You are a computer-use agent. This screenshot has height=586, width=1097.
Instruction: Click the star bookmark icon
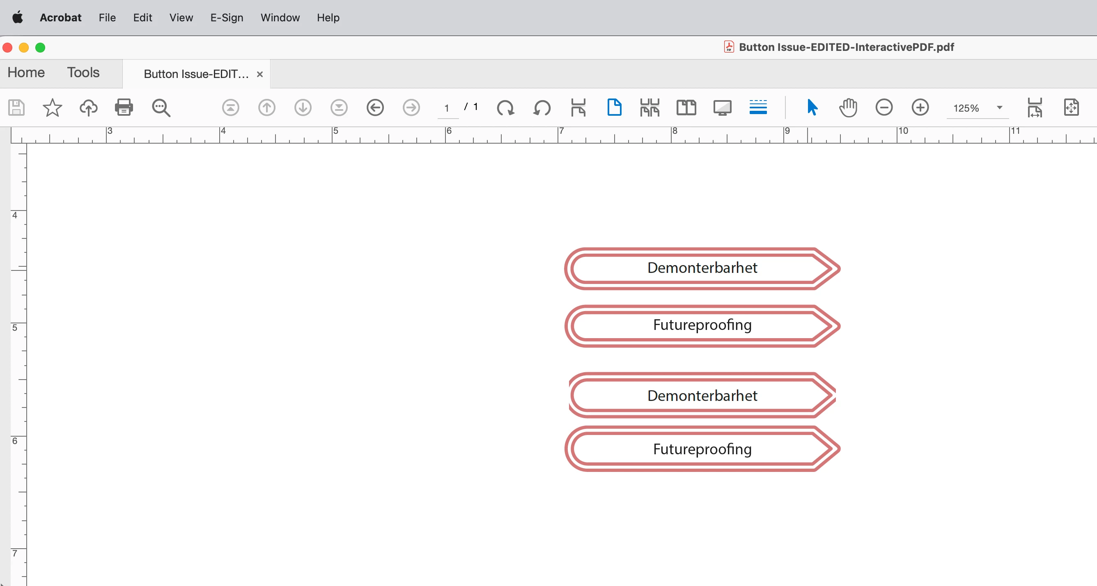click(x=53, y=107)
